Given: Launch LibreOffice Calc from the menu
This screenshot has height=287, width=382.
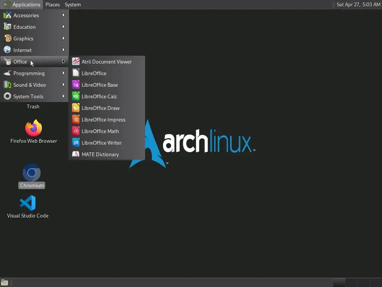Looking at the screenshot, I should pyautogui.click(x=107, y=96).
